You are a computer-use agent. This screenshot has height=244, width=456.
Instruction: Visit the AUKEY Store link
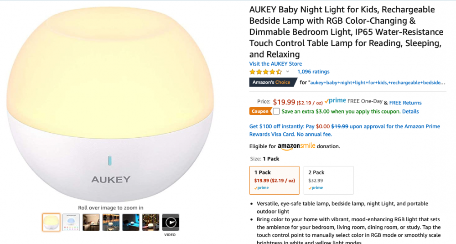275,64
